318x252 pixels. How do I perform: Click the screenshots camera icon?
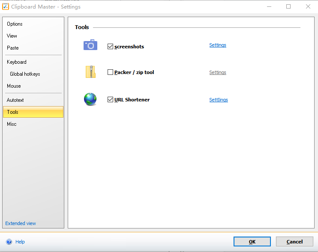coord(90,45)
